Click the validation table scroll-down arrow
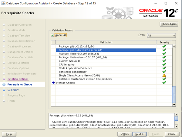 pos(174,105)
